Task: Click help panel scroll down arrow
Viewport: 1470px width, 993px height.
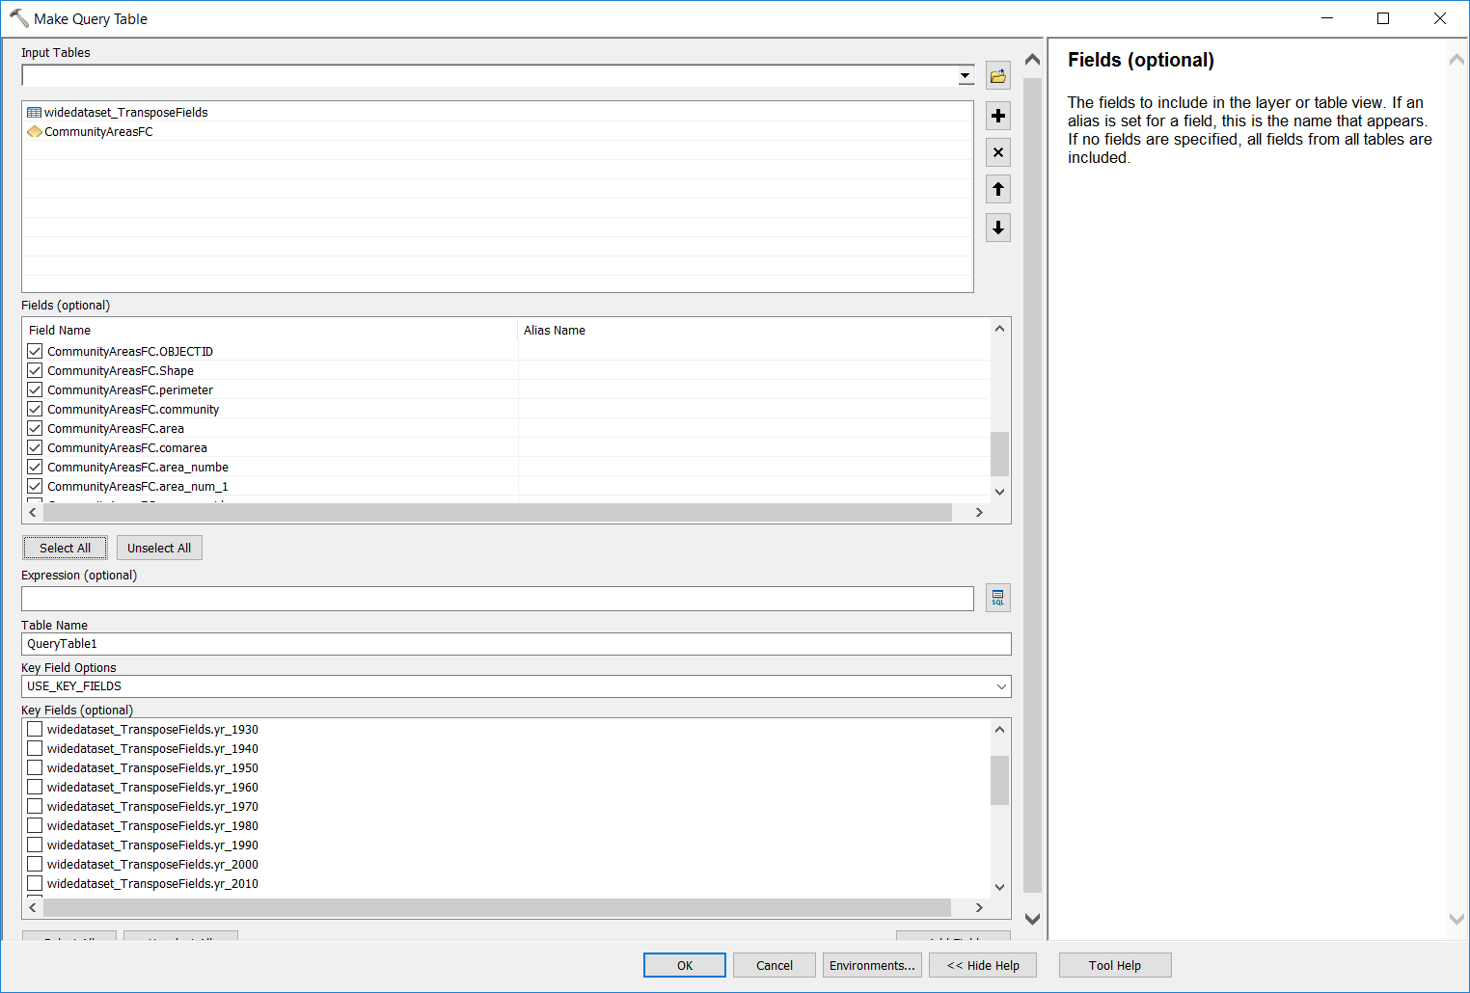Action: coord(1456,919)
